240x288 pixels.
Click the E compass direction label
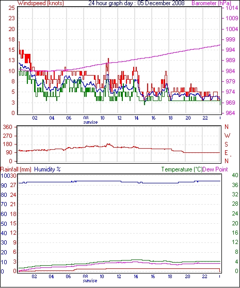point(226,153)
